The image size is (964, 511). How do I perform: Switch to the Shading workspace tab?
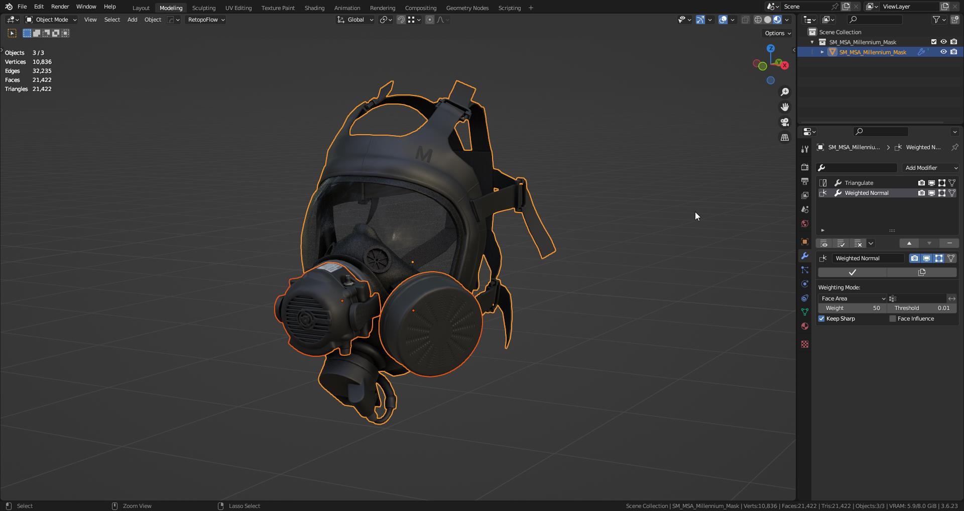314,8
